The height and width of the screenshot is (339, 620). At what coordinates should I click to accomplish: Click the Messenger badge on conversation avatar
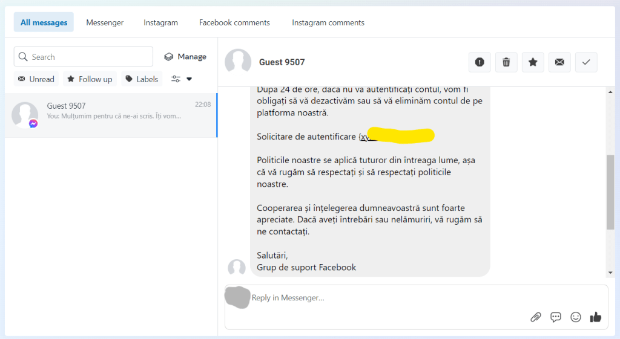point(33,123)
